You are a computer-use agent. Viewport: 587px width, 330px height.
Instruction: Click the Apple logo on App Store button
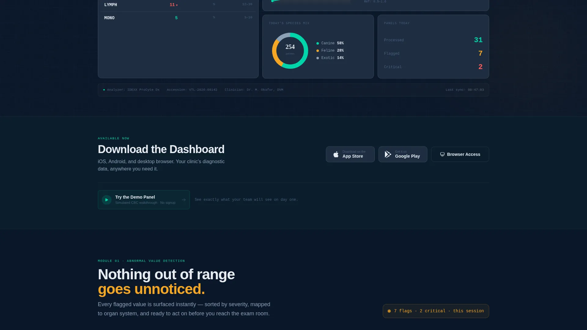click(336, 154)
